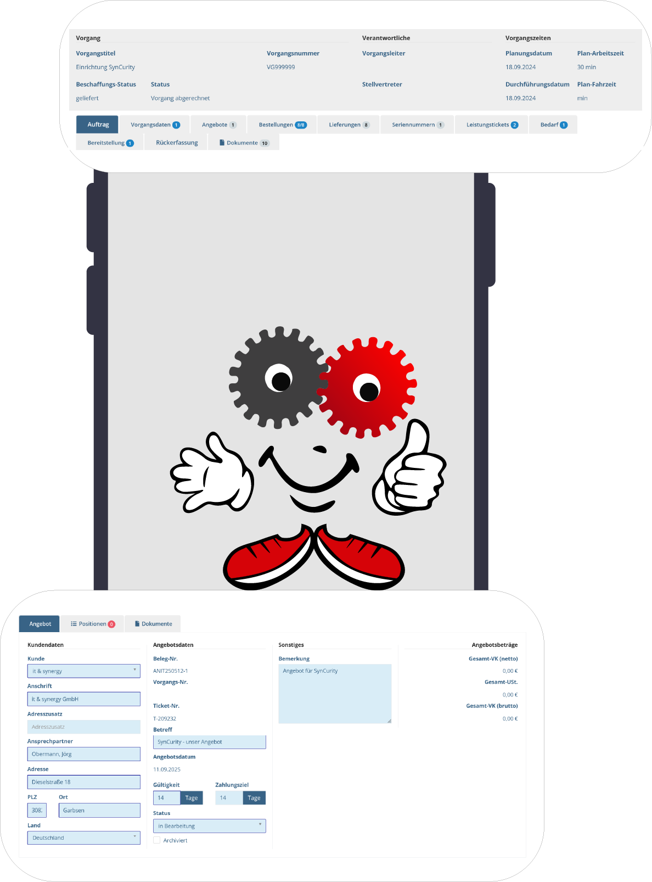
Task: Click the list icon in Positionen tab
Action: pyautogui.click(x=74, y=624)
